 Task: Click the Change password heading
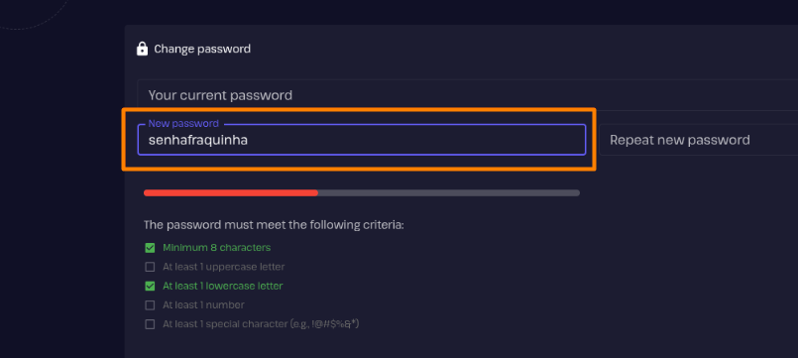(x=202, y=49)
